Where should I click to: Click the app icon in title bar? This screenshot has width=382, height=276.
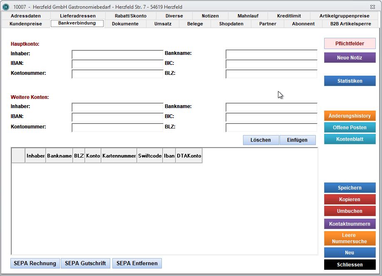(6, 7)
